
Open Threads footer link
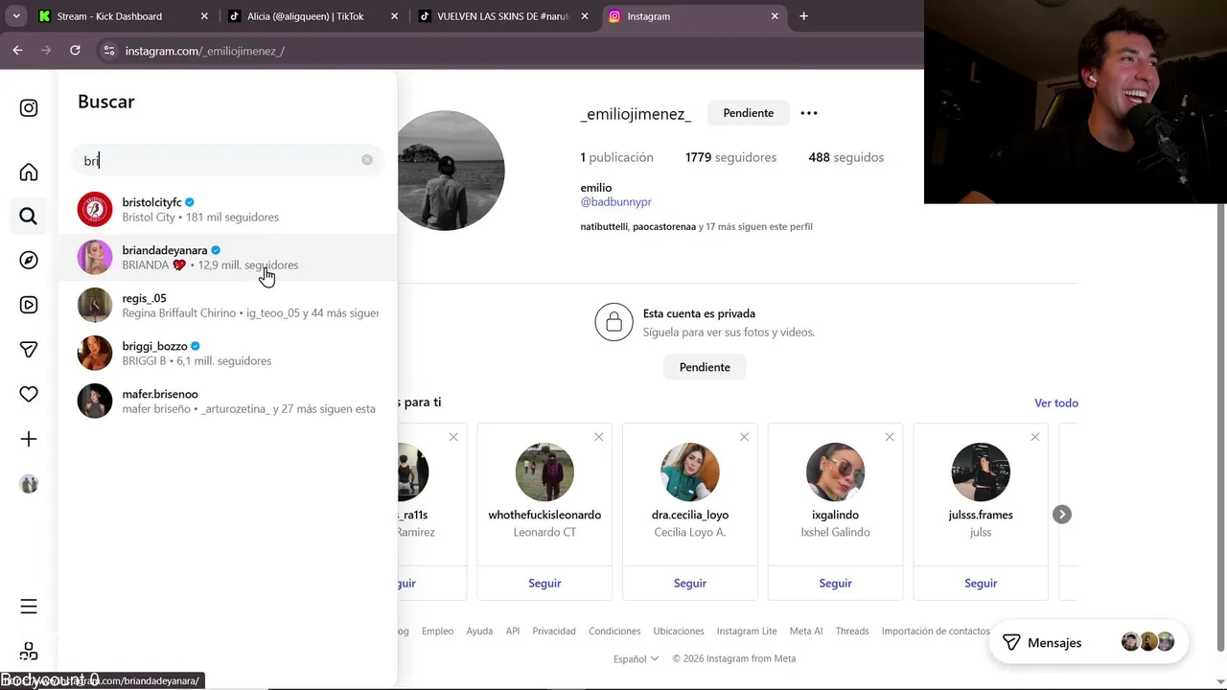852,632
